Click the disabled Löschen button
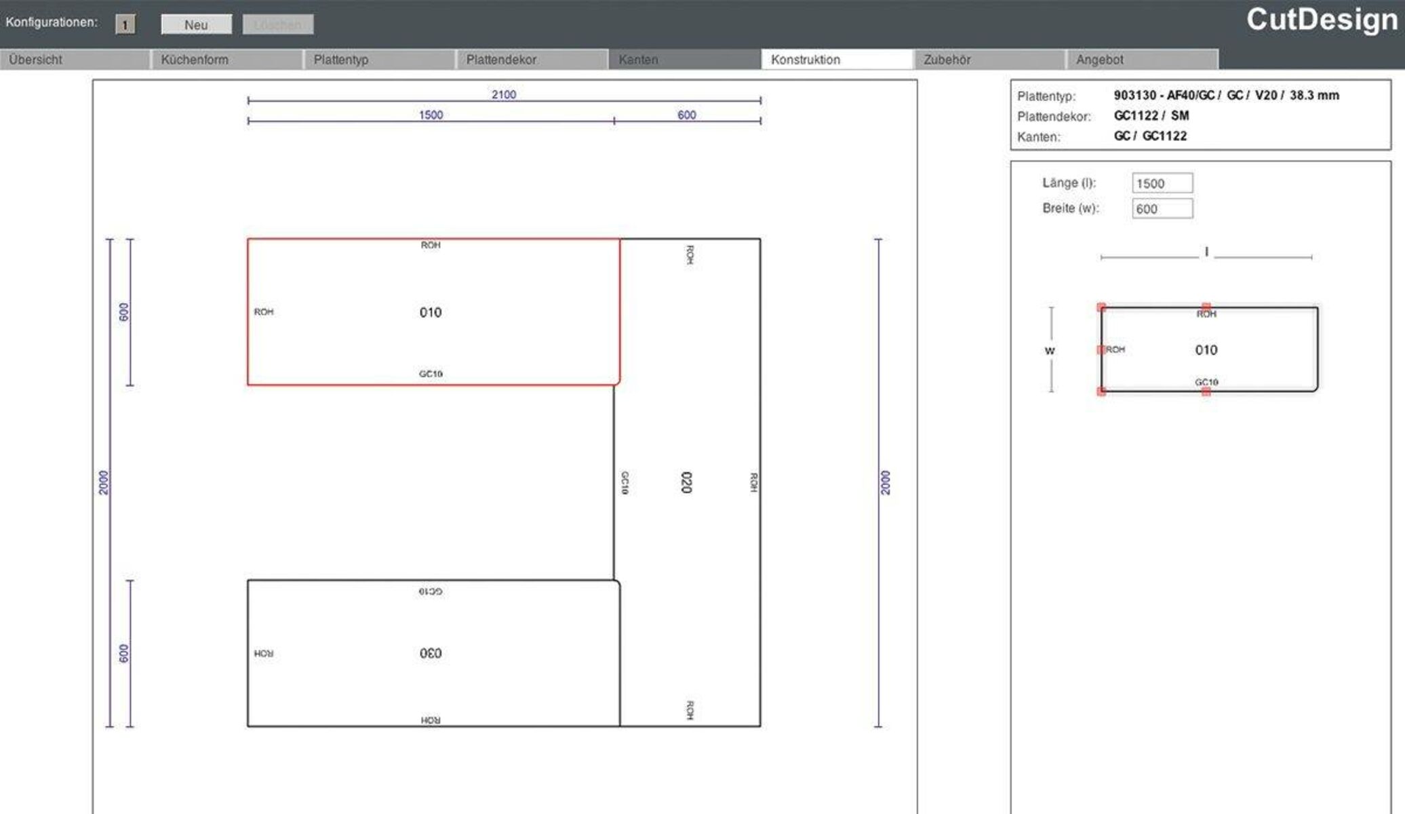Image resolution: width=1405 pixels, height=814 pixels. tap(277, 25)
